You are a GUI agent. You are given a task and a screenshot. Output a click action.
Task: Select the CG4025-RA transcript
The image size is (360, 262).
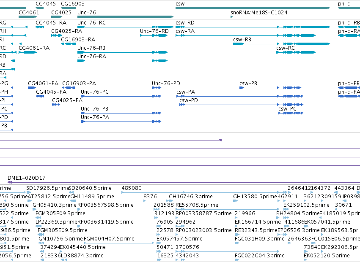(x=57, y=35)
